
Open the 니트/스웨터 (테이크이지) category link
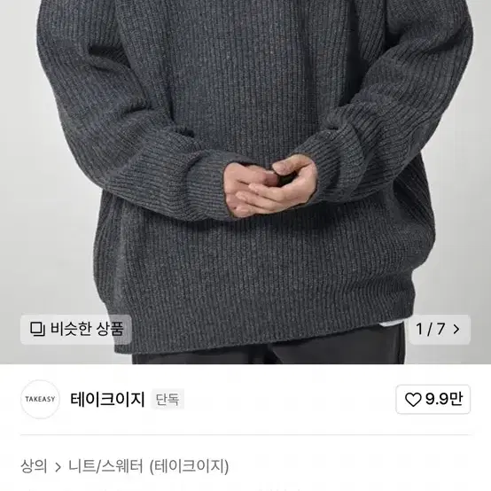point(148,466)
